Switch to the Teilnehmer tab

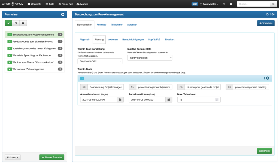tap(117, 25)
